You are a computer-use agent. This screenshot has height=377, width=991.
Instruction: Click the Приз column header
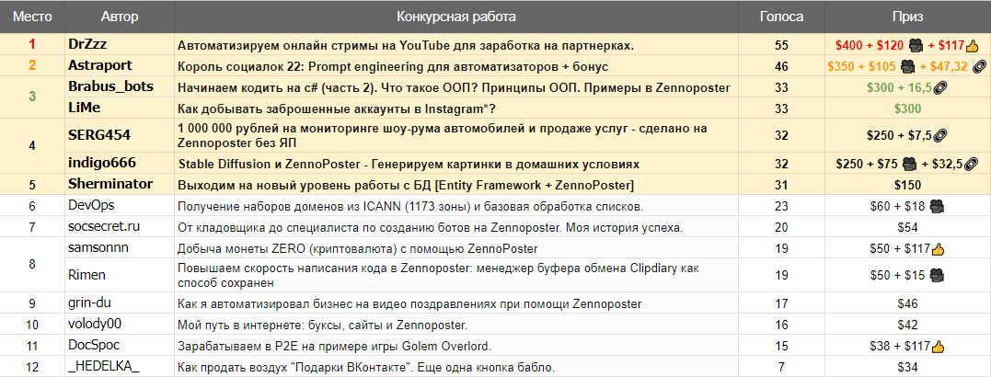click(907, 17)
